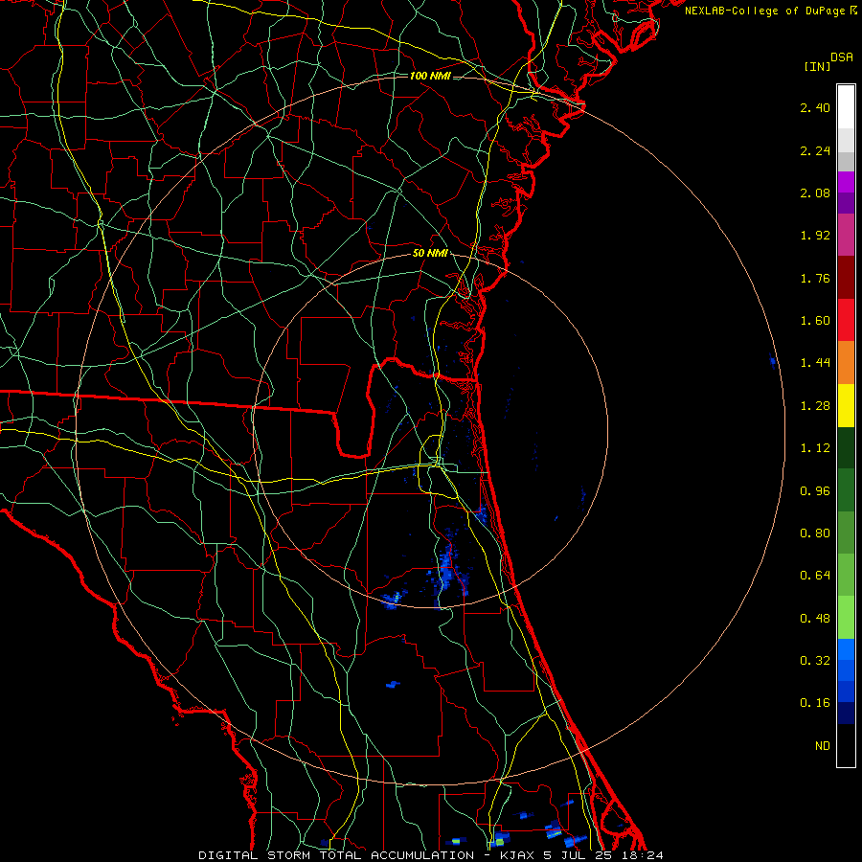Click the 0.96 legend value

pos(815,491)
